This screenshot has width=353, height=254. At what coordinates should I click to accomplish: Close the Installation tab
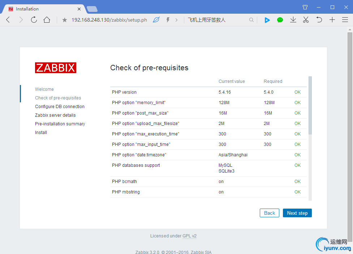pyautogui.click(x=79, y=9)
